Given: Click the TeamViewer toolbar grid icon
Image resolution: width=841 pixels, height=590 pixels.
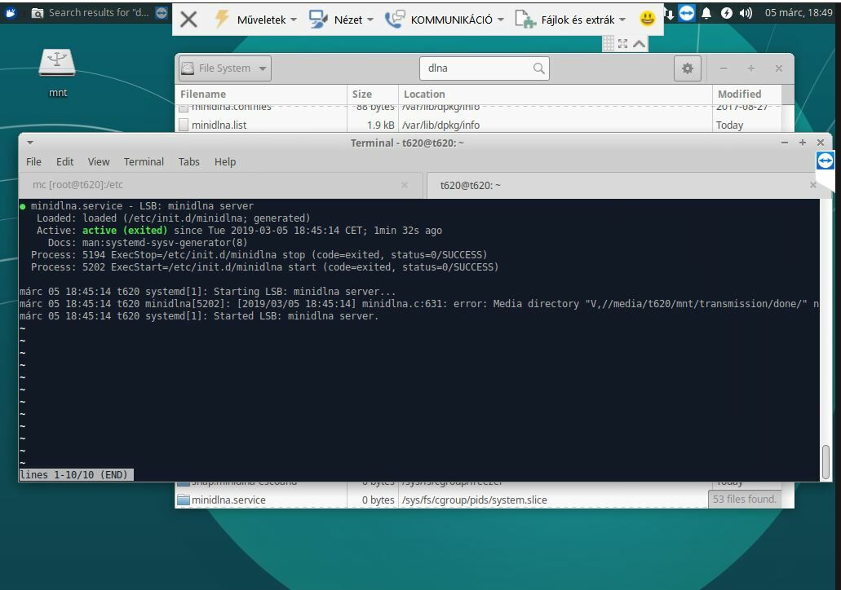Looking at the screenshot, I should pos(609,43).
